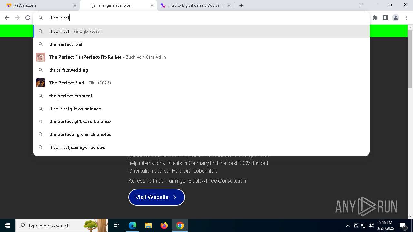
Task: Open the Intro to Digital Careers Course tab
Action: click(x=195, y=5)
